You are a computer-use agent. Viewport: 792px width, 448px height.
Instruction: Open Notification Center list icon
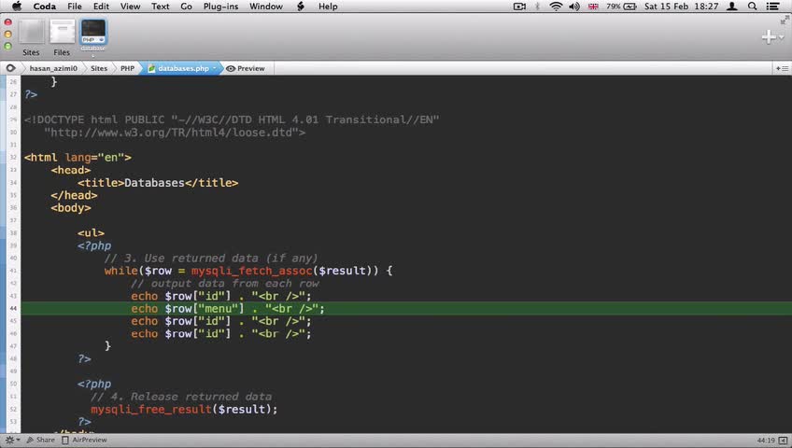(772, 6)
